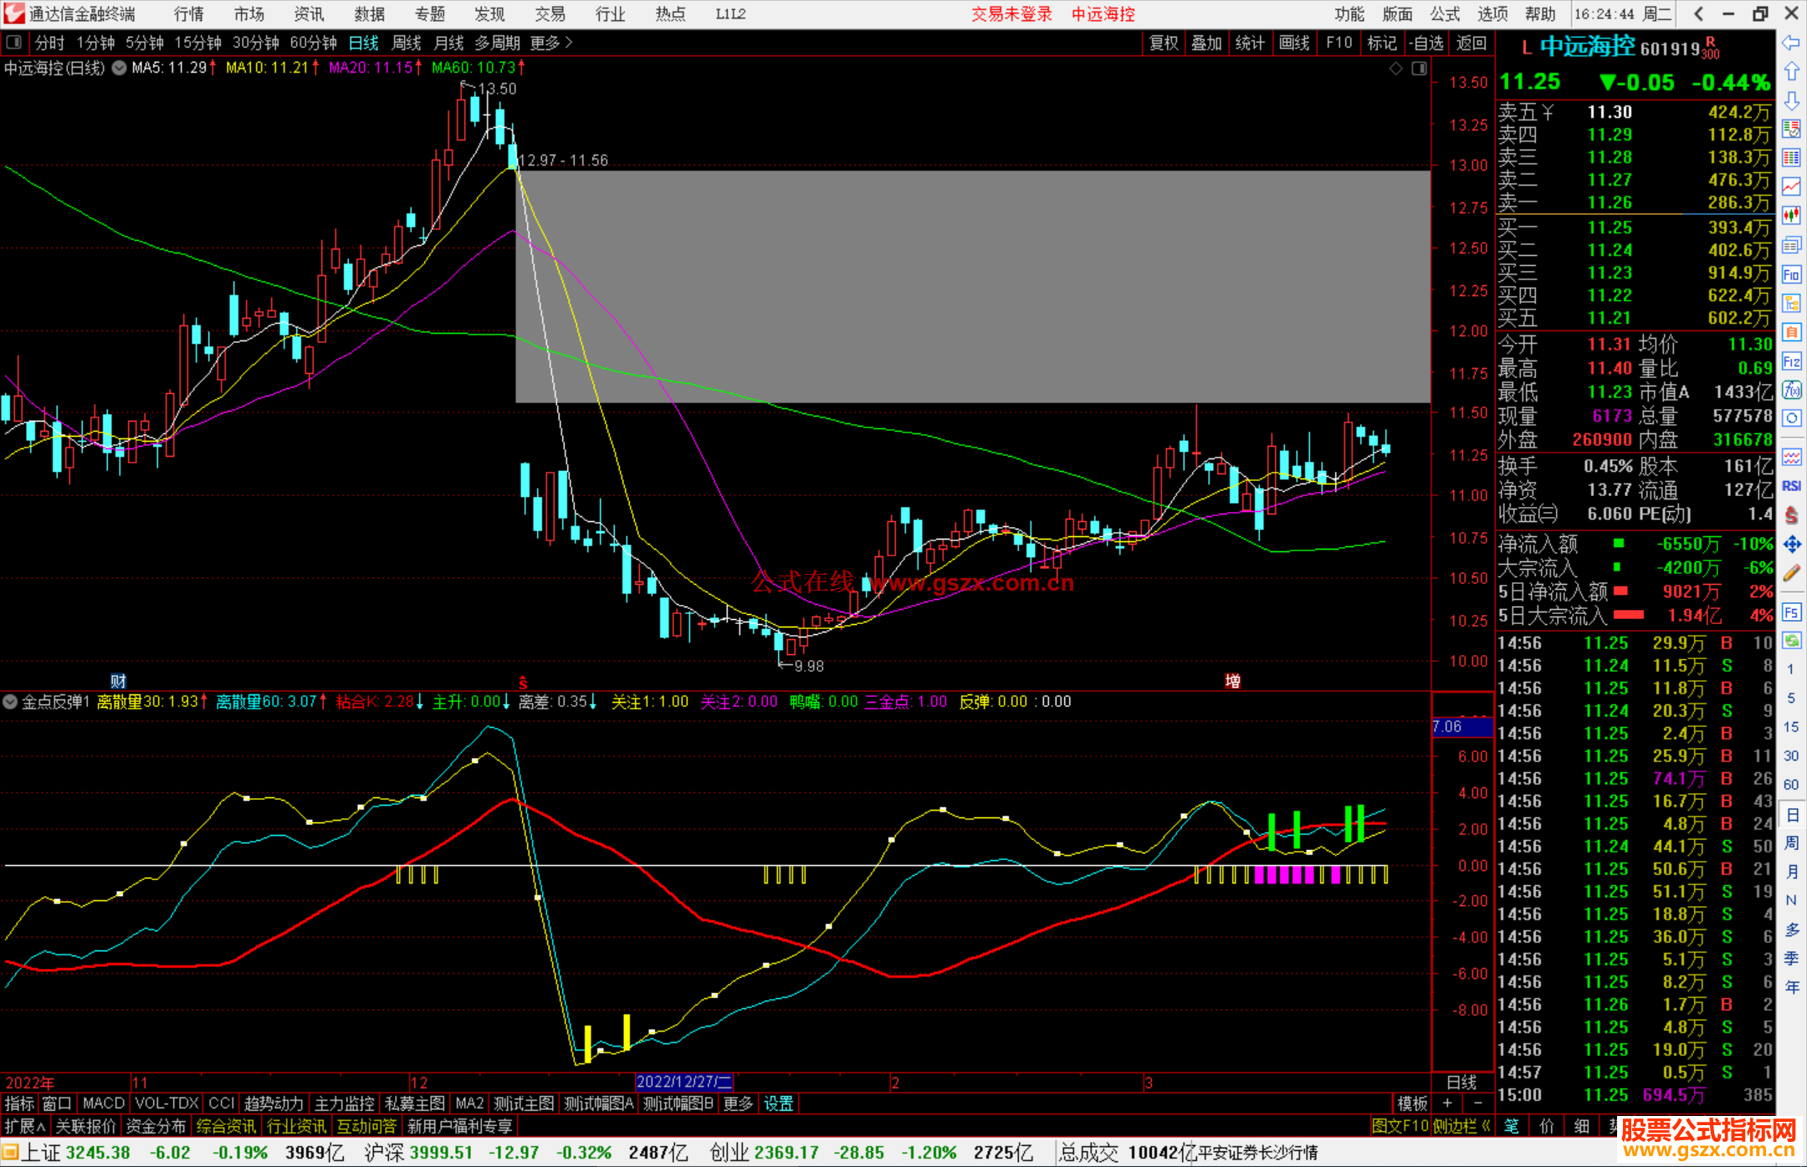The image size is (1807, 1167).
Task: Click the 设置 indicator settings button
Action: coord(778,1103)
